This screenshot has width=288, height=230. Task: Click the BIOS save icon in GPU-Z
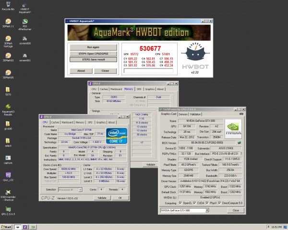240,142
